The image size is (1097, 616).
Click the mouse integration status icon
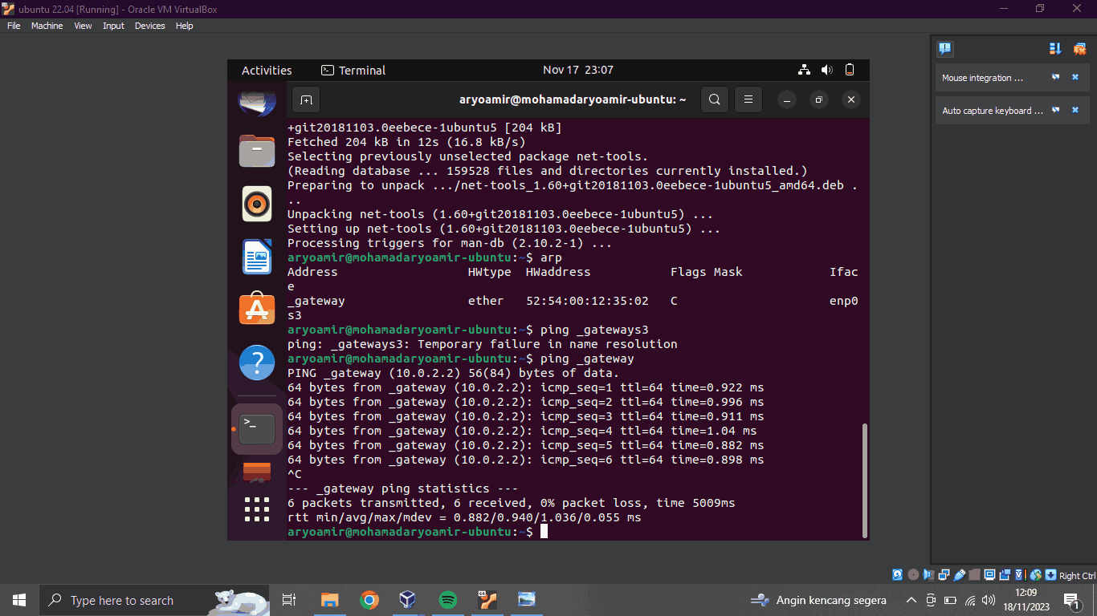pos(1035,575)
